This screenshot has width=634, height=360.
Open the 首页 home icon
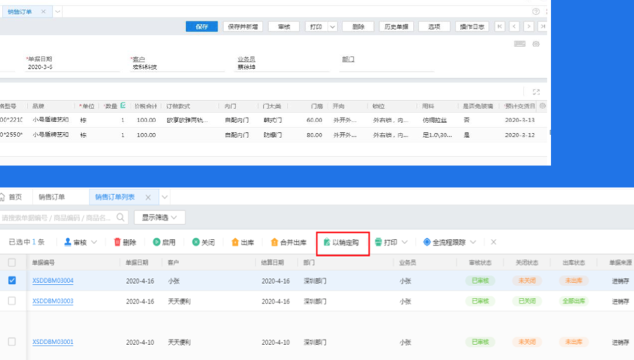(x=3, y=197)
